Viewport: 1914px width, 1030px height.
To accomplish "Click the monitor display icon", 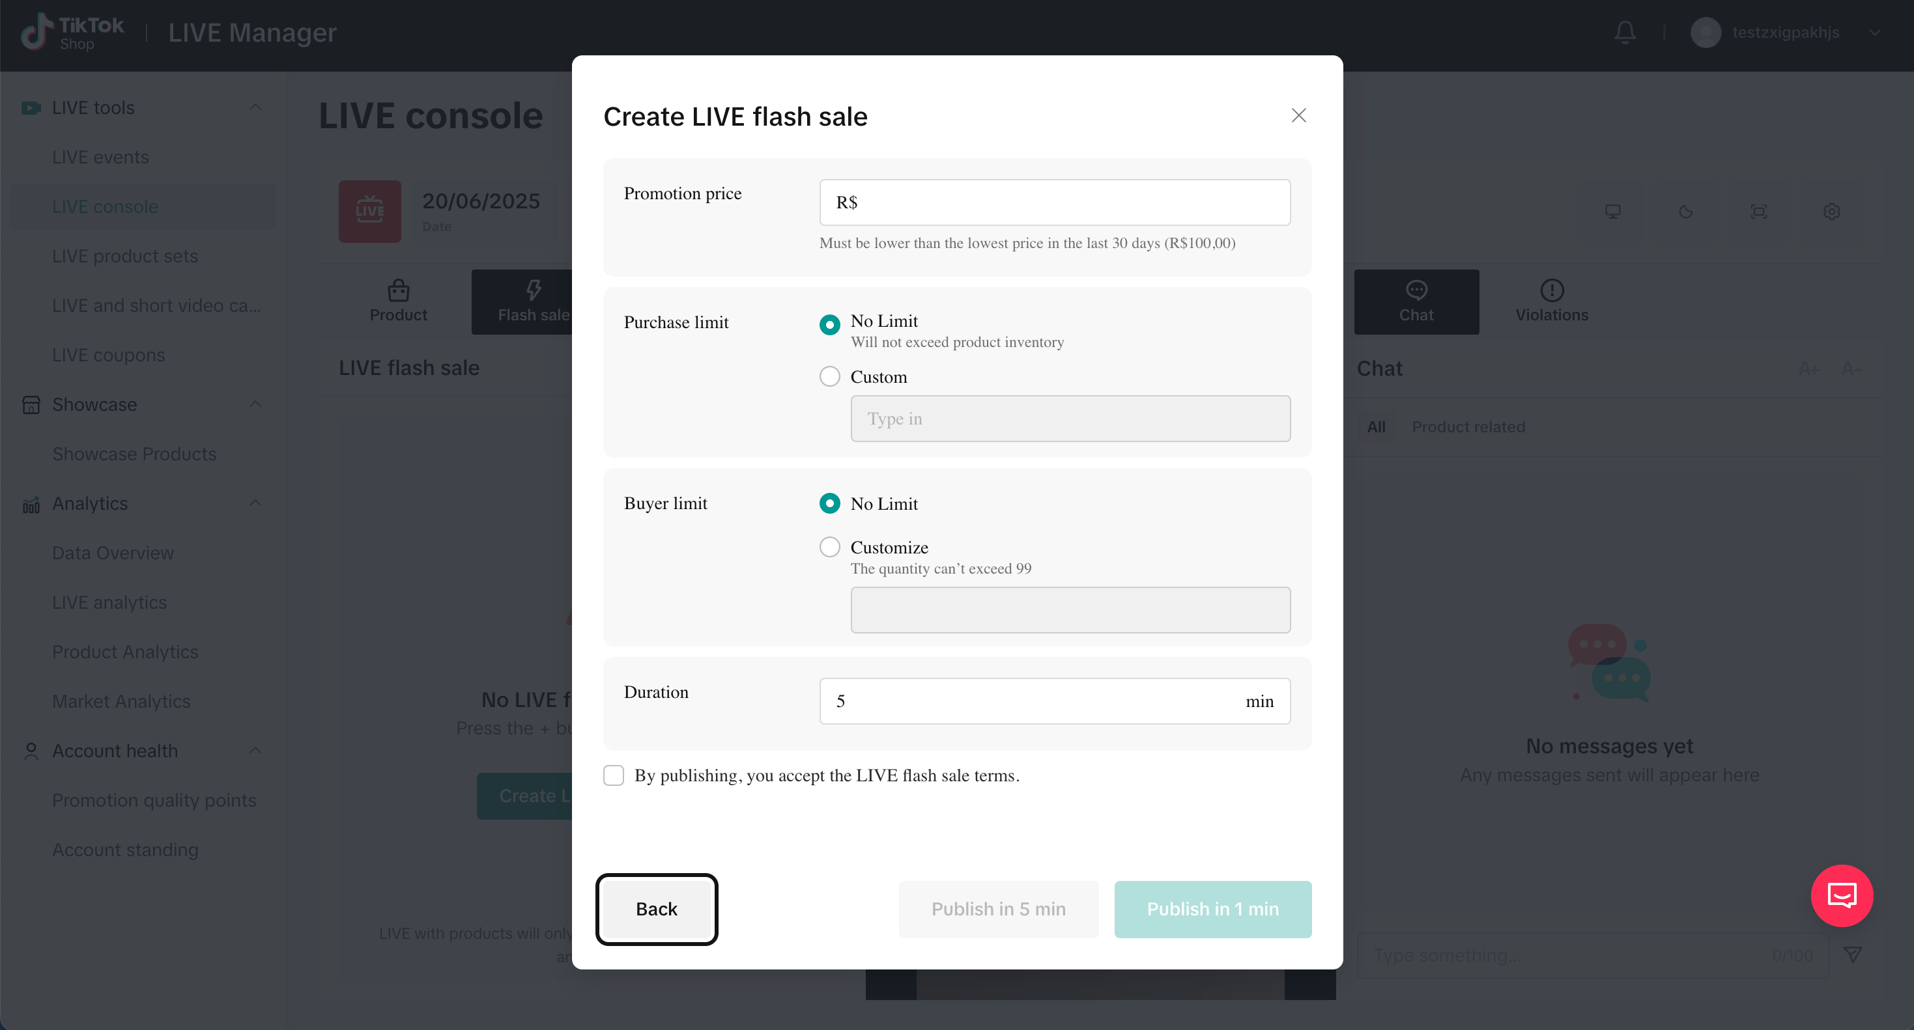I will (1612, 212).
